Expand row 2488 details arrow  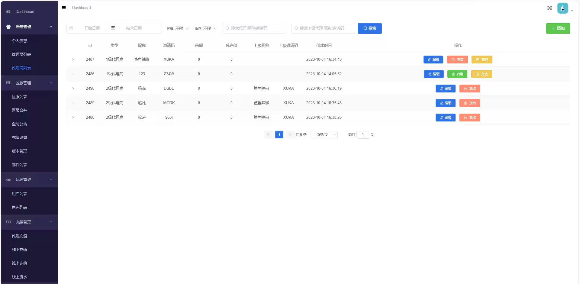click(x=73, y=118)
